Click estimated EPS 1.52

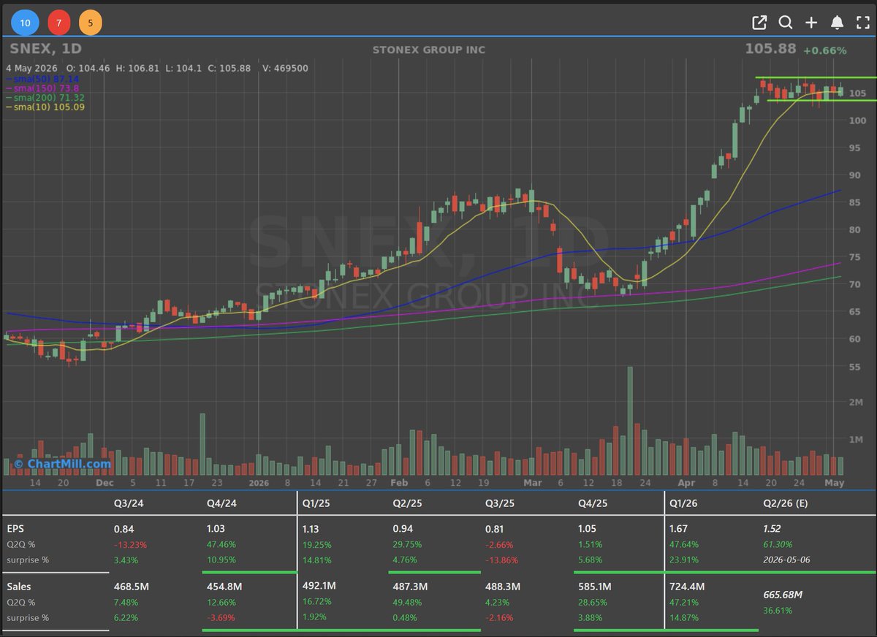pos(772,529)
